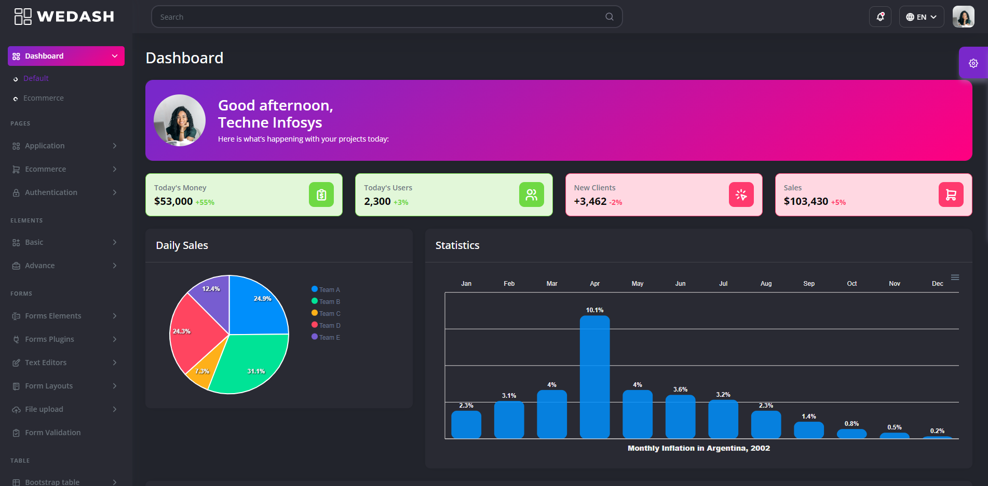Expand the Application sidebar menu

click(66, 146)
